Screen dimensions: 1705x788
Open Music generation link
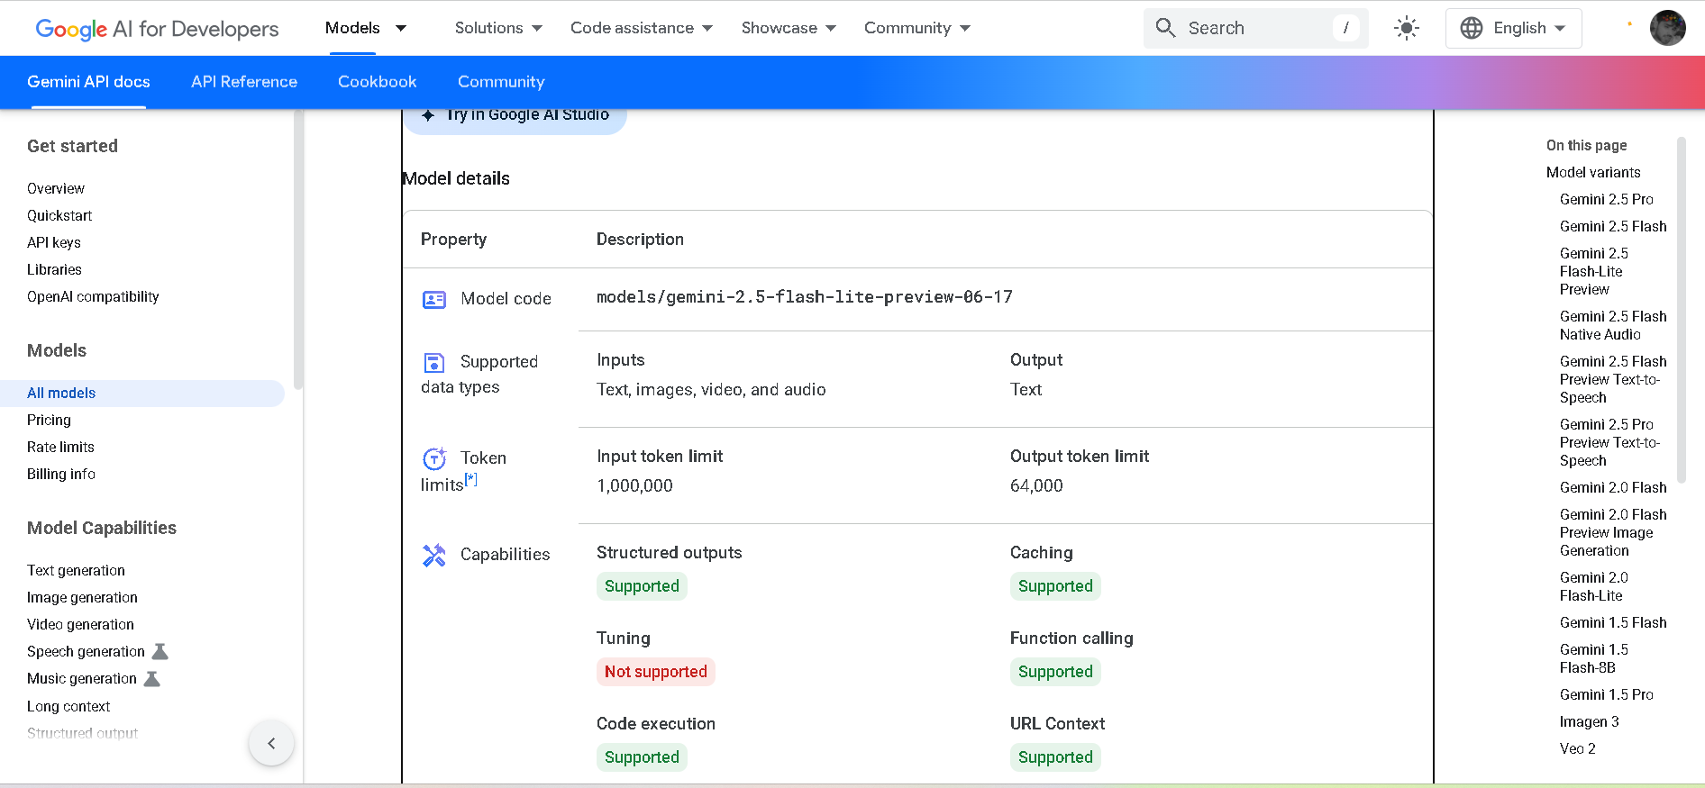point(82,678)
